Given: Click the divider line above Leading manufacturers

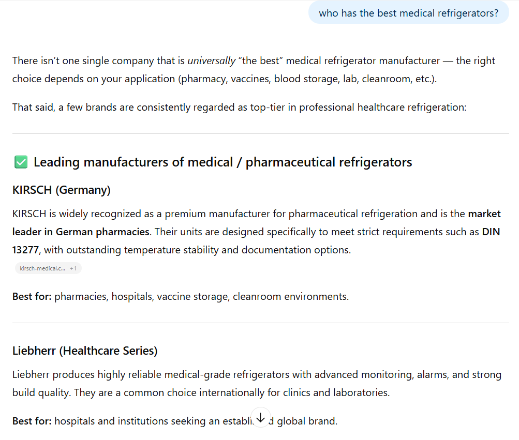Looking at the screenshot, I should [x=260, y=133].
